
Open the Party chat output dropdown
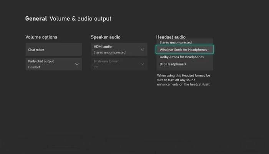click(x=54, y=64)
